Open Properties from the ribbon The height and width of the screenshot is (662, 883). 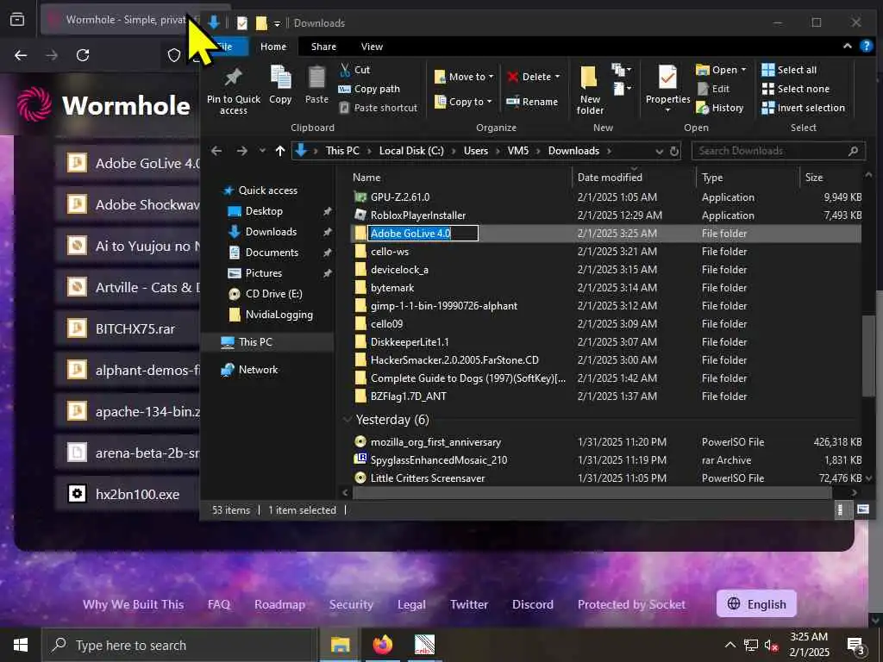click(x=667, y=89)
